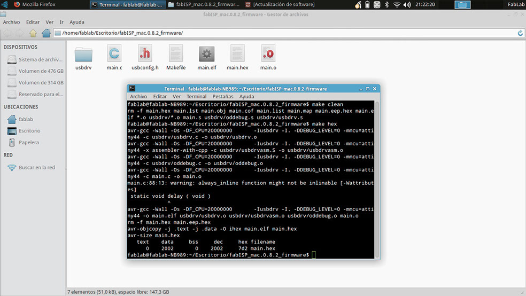This screenshot has width=526, height=296.
Task: Go to fablab home in sidebar
Action: click(x=21, y=119)
